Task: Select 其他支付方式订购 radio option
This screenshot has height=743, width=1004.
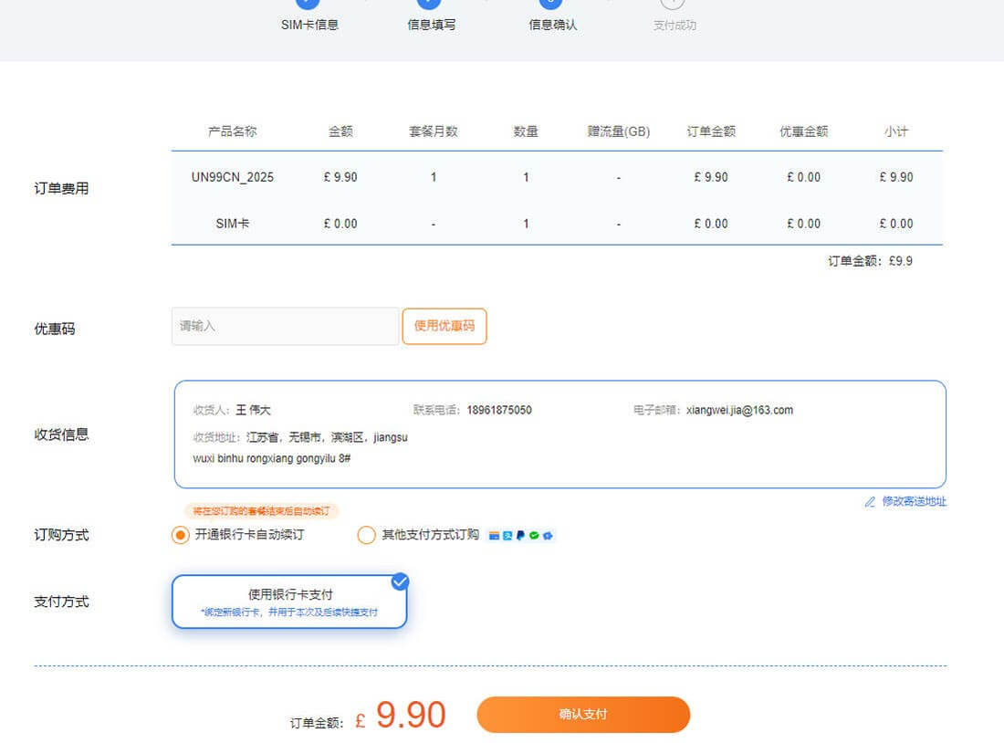Action: coord(366,535)
